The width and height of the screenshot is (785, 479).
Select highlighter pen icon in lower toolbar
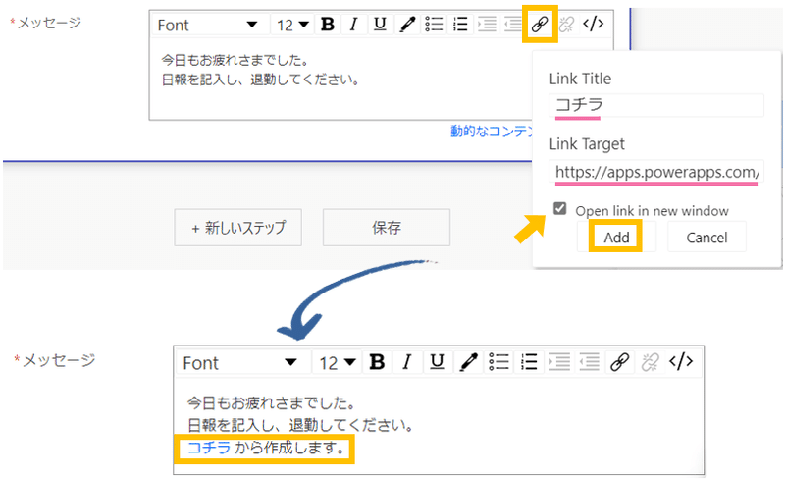(x=468, y=362)
